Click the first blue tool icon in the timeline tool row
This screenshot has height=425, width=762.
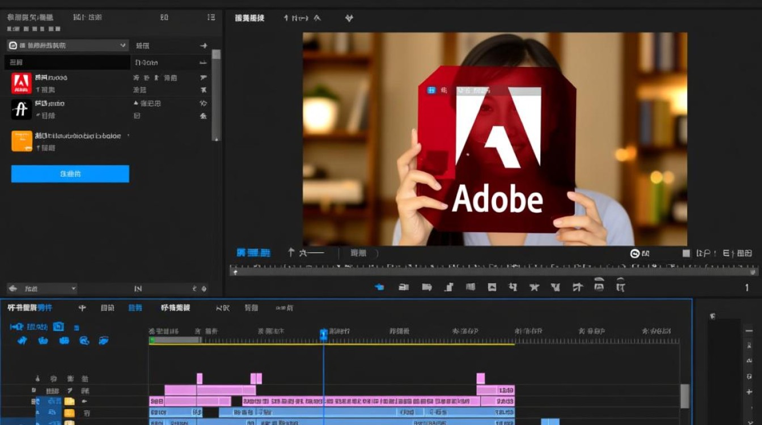click(22, 341)
